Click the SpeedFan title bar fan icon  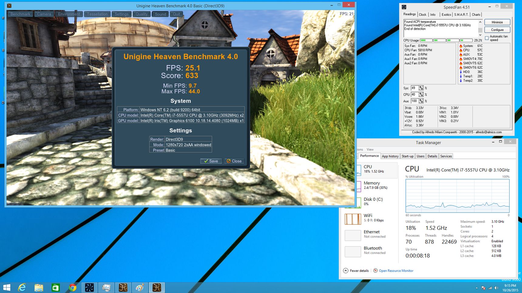click(x=404, y=7)
